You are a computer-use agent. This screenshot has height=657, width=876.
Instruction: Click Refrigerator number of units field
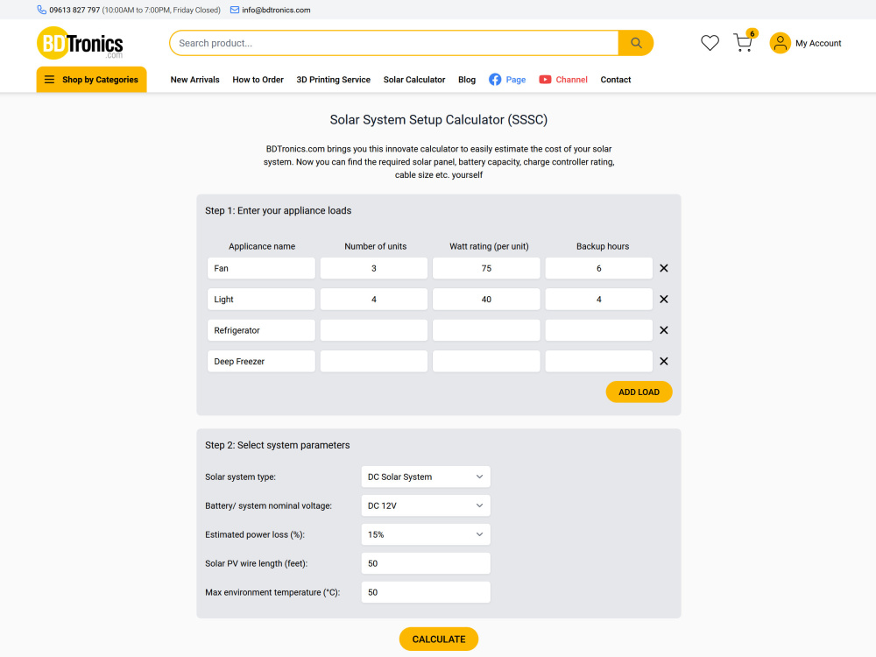(374, 330)
